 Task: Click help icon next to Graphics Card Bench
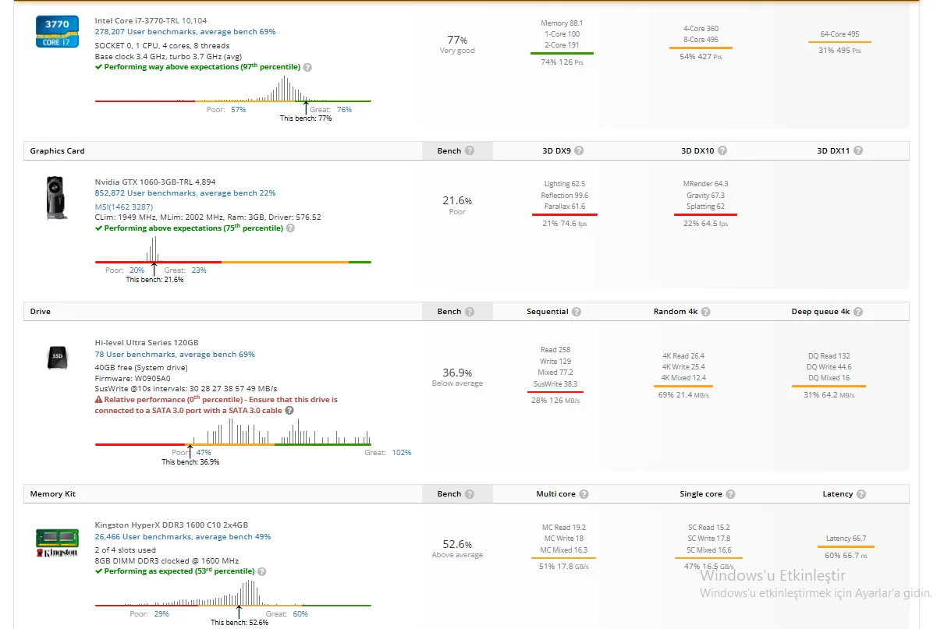pos(470,151)
